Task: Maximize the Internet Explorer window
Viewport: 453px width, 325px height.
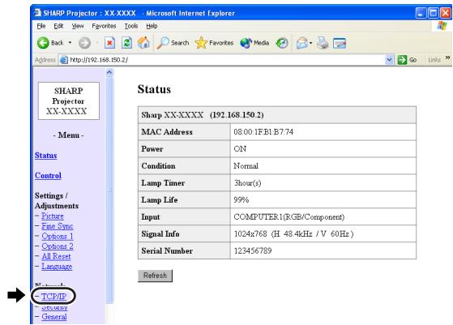Action: 433,13
